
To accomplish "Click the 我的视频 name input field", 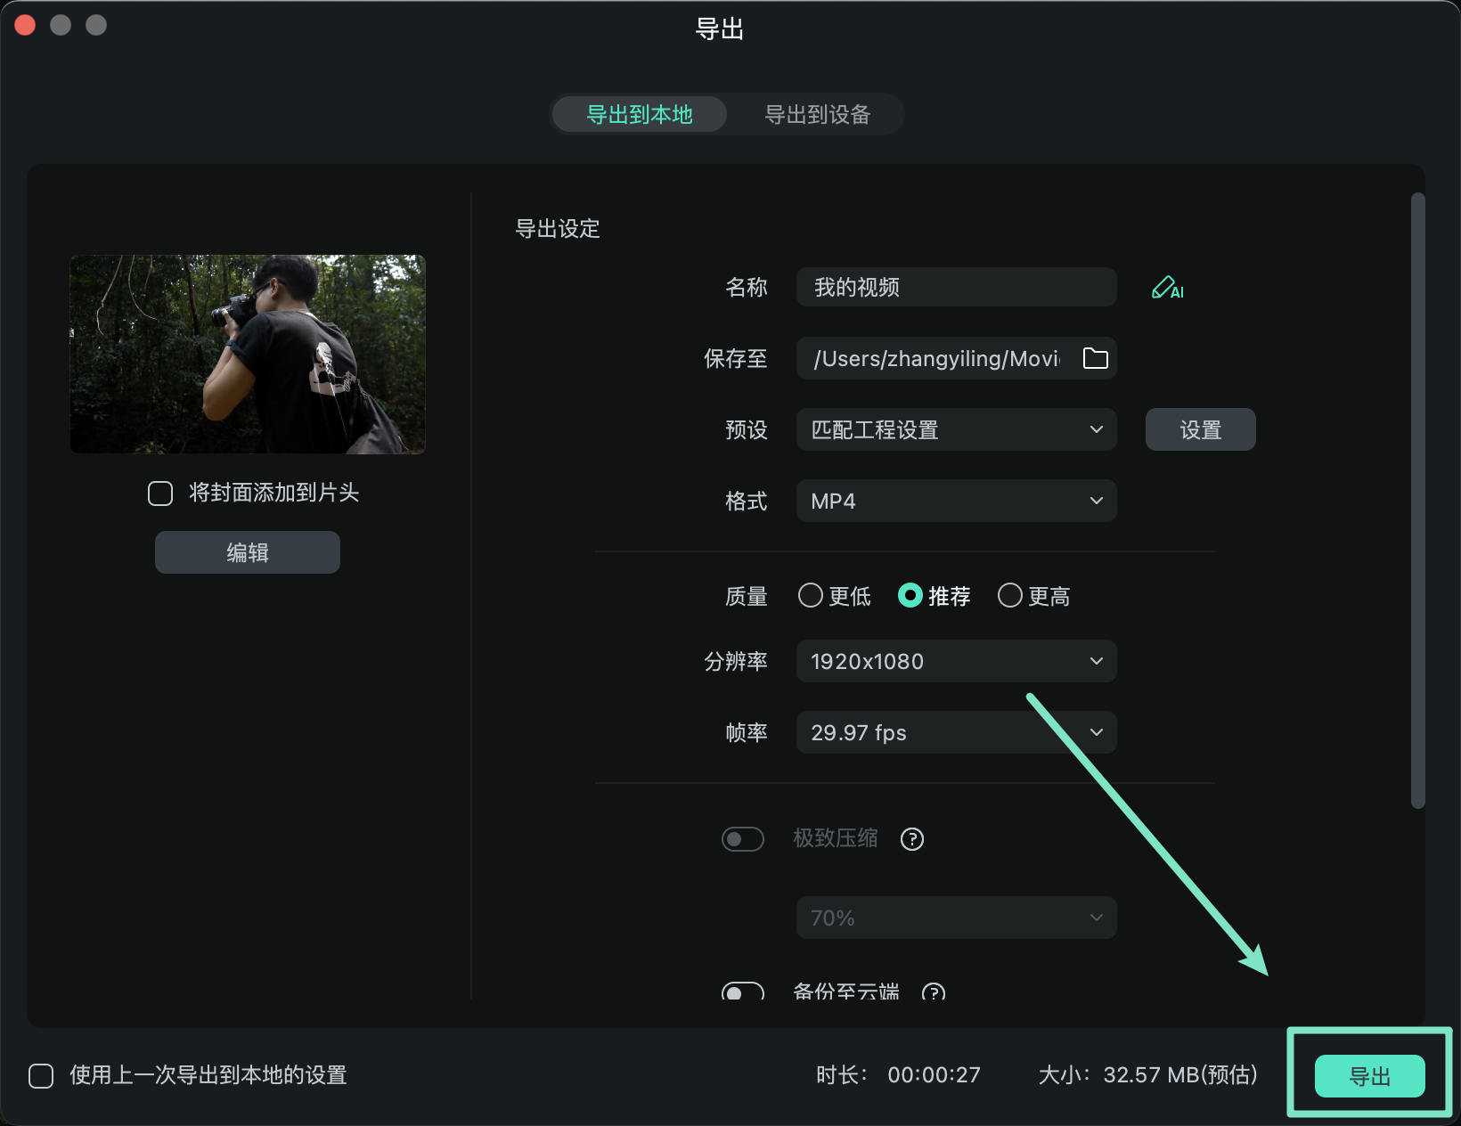I will (x=956, y=287).
